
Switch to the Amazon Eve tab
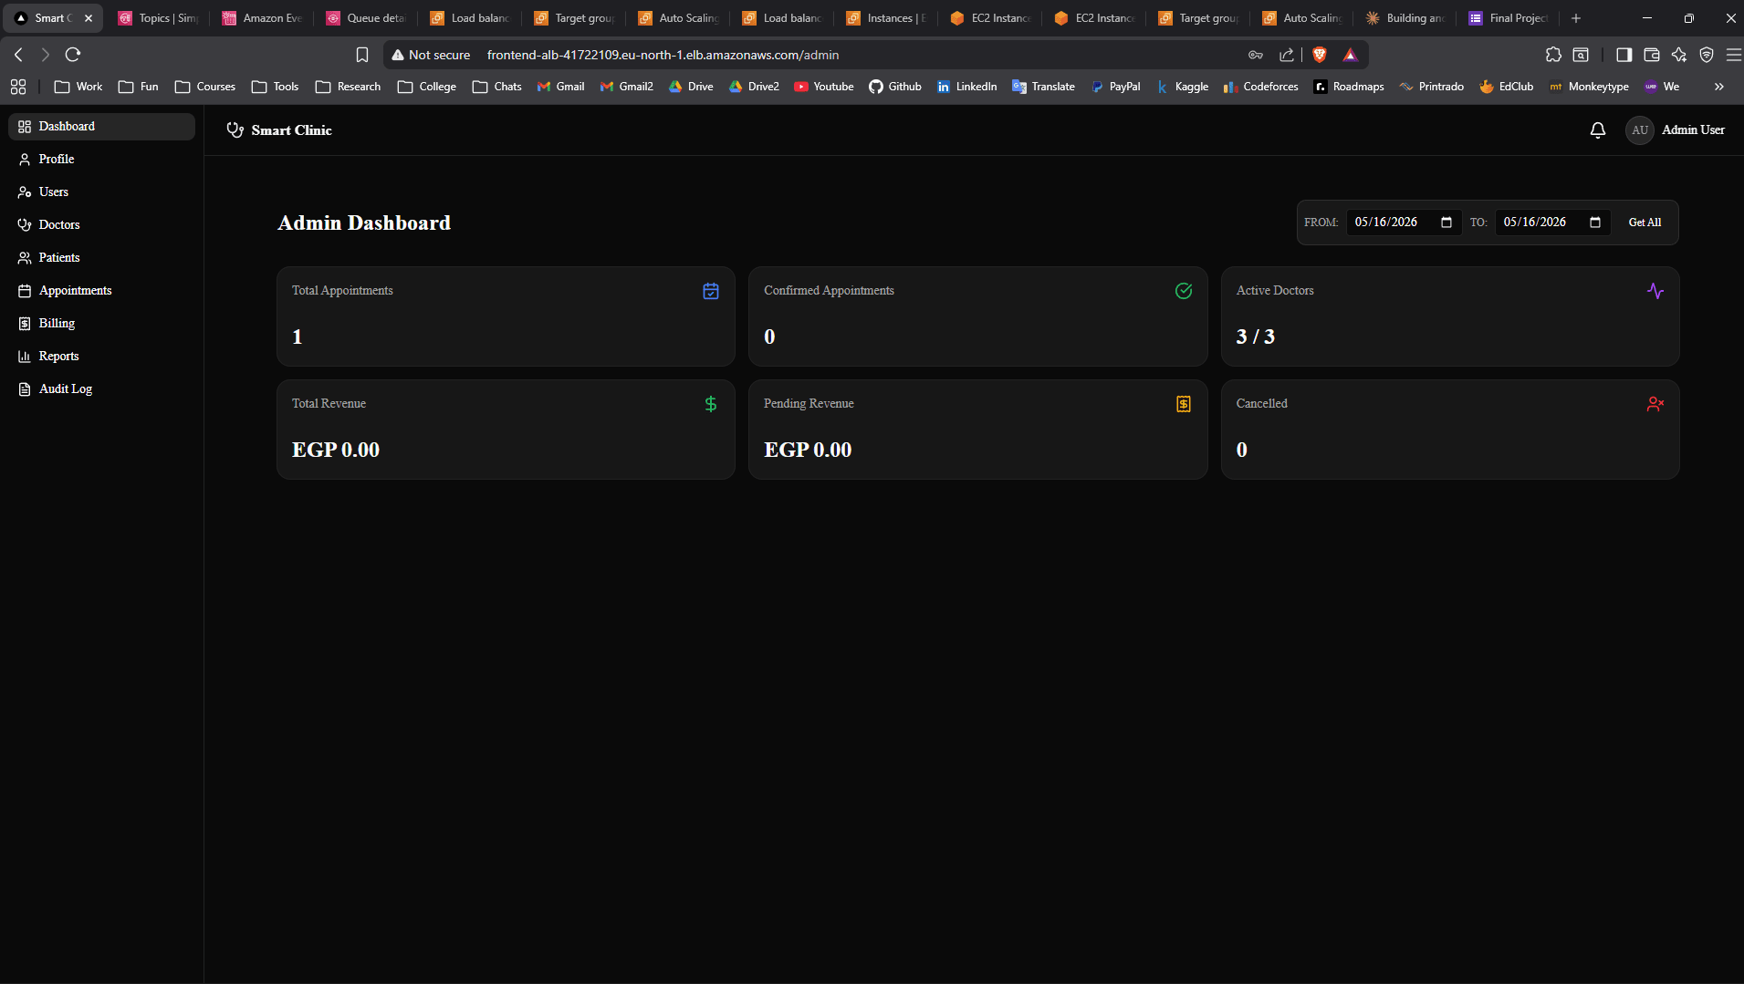[x=262, y=18]
